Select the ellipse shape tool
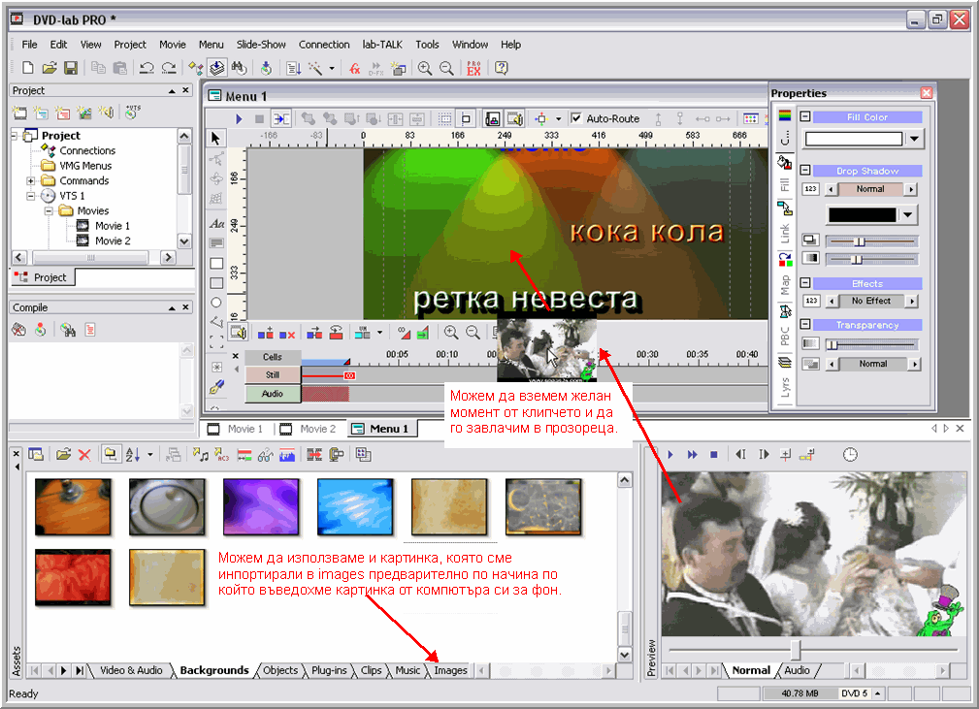Image resolution: width=979 pixels, height=709 pixels. coord(216,303)
